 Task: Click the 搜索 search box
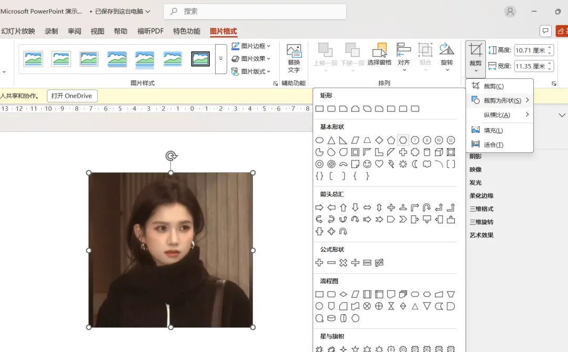click(x=255, y=12)
